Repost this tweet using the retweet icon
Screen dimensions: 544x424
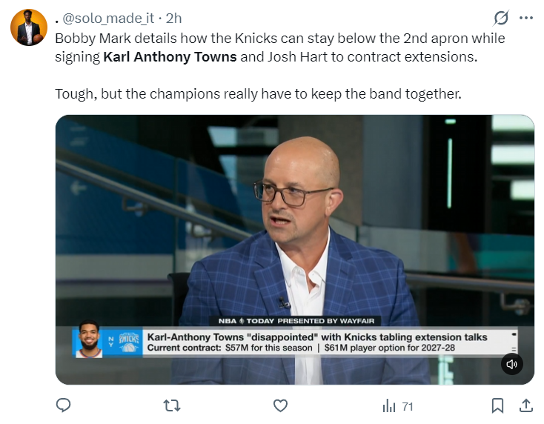point(172,405)
